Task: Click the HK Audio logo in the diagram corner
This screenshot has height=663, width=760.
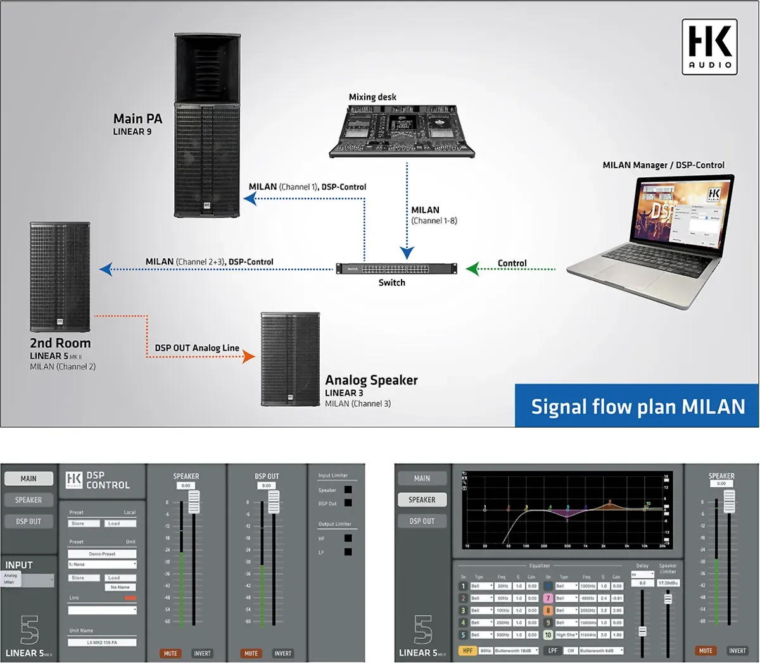Action: coord(709,47)
